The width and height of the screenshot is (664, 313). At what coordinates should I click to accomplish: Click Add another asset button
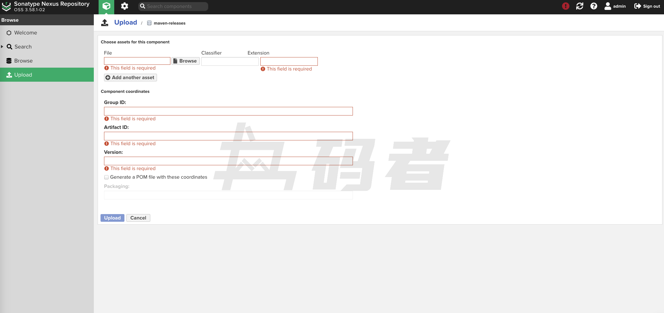click(130, 78)
